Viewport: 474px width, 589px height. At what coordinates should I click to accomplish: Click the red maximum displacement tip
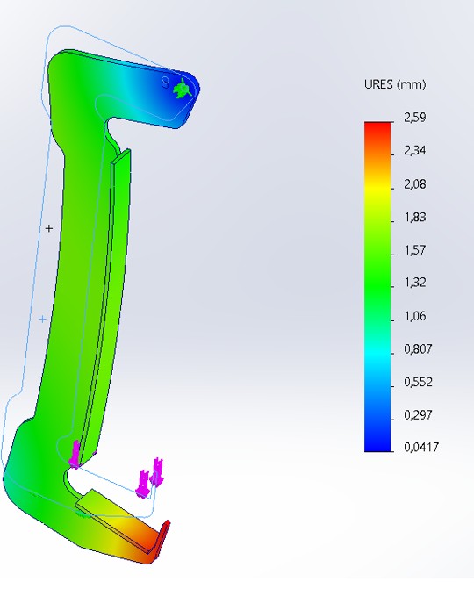tap(160, 541)
